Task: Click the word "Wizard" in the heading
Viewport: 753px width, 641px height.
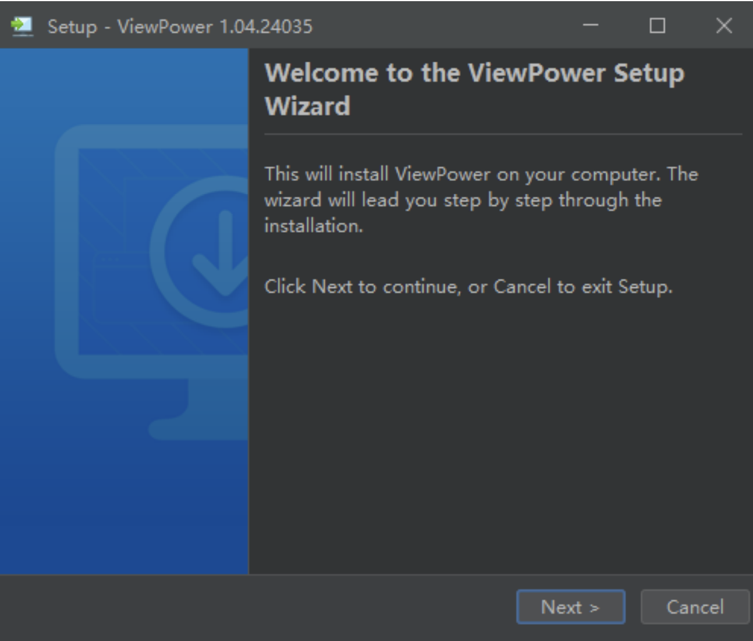Action: 307,106
